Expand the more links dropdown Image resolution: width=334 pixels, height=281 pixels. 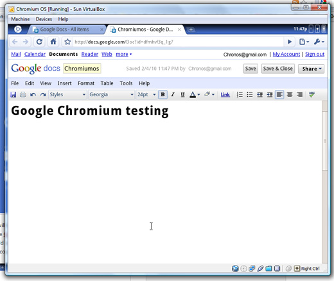(124, 55)
